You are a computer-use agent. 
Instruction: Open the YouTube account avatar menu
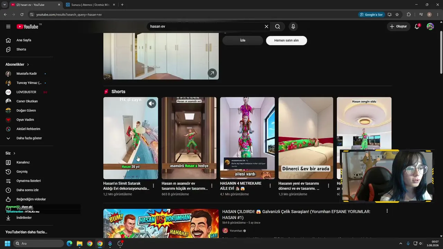coord(430,27)
